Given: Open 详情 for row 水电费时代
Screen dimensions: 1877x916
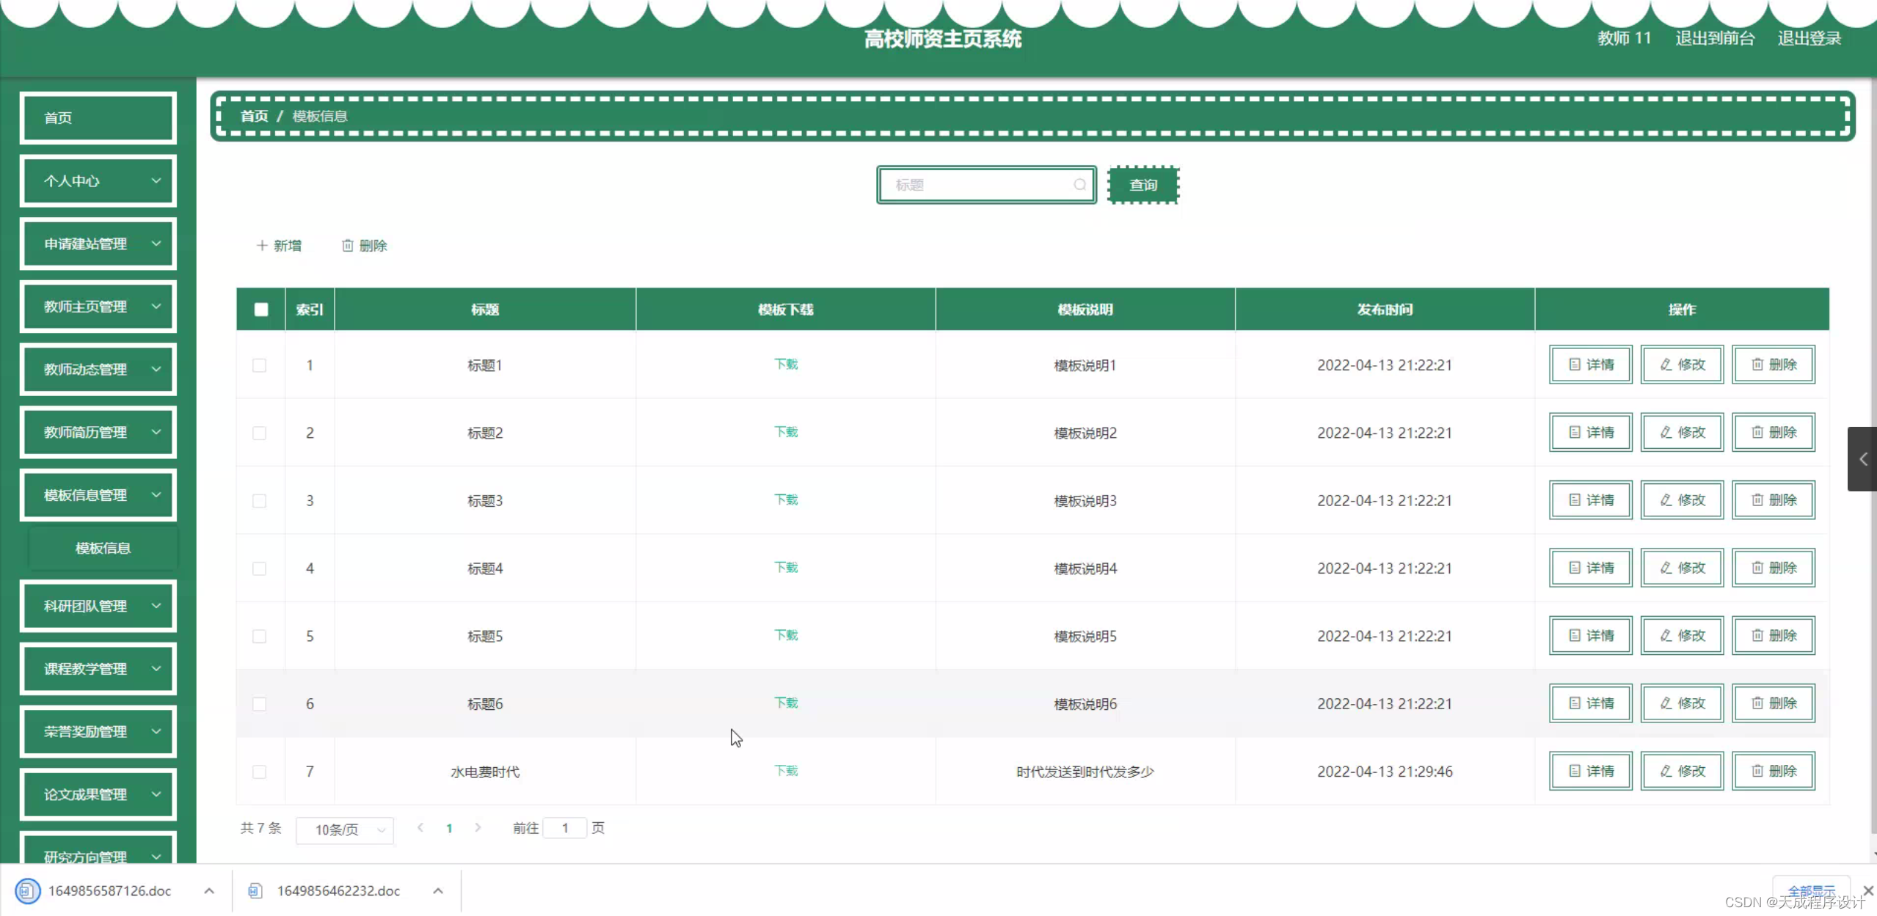Looking at the screenshot, I should pyautogui.click(x=1591, y=771).
